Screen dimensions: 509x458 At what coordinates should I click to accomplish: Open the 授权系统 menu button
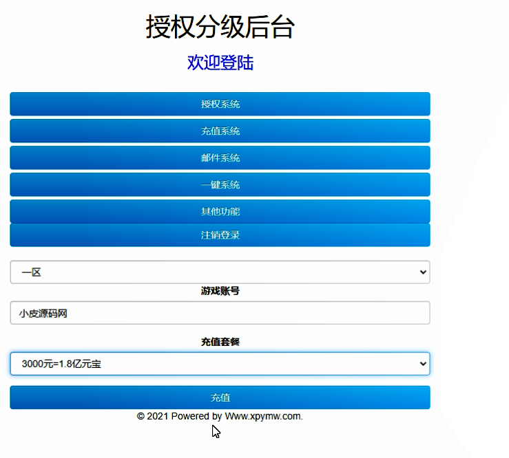pyautogui.click(x=220, y=105)
